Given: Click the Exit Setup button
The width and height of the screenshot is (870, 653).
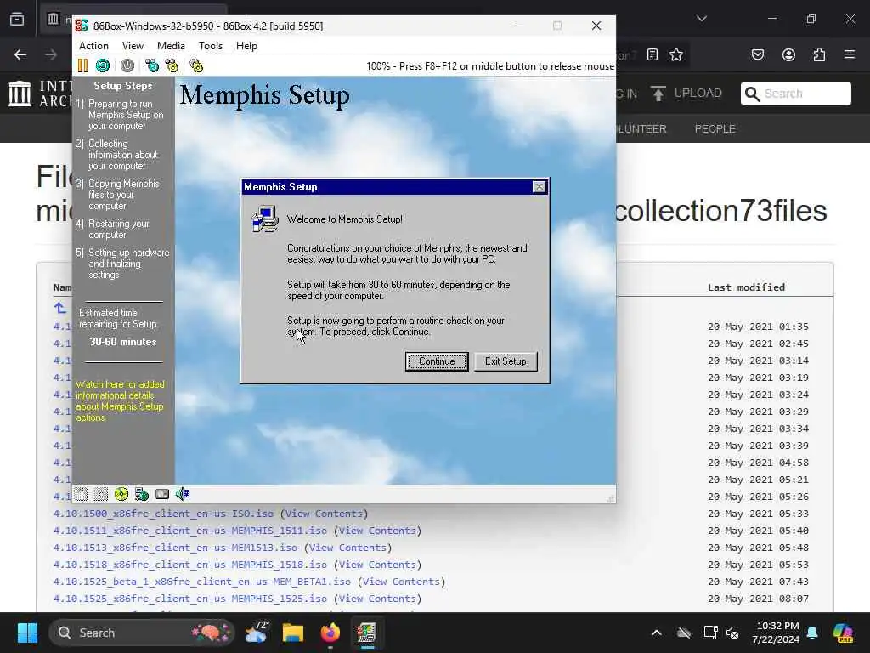Looking at the screenshot, I should 506,361.
